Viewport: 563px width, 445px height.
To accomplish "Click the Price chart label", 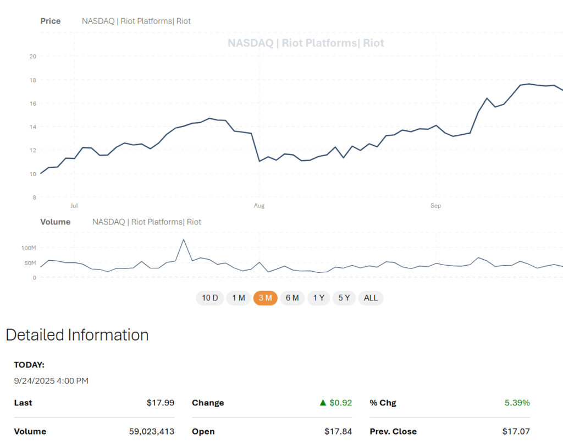I will click(x=50, y=21).
